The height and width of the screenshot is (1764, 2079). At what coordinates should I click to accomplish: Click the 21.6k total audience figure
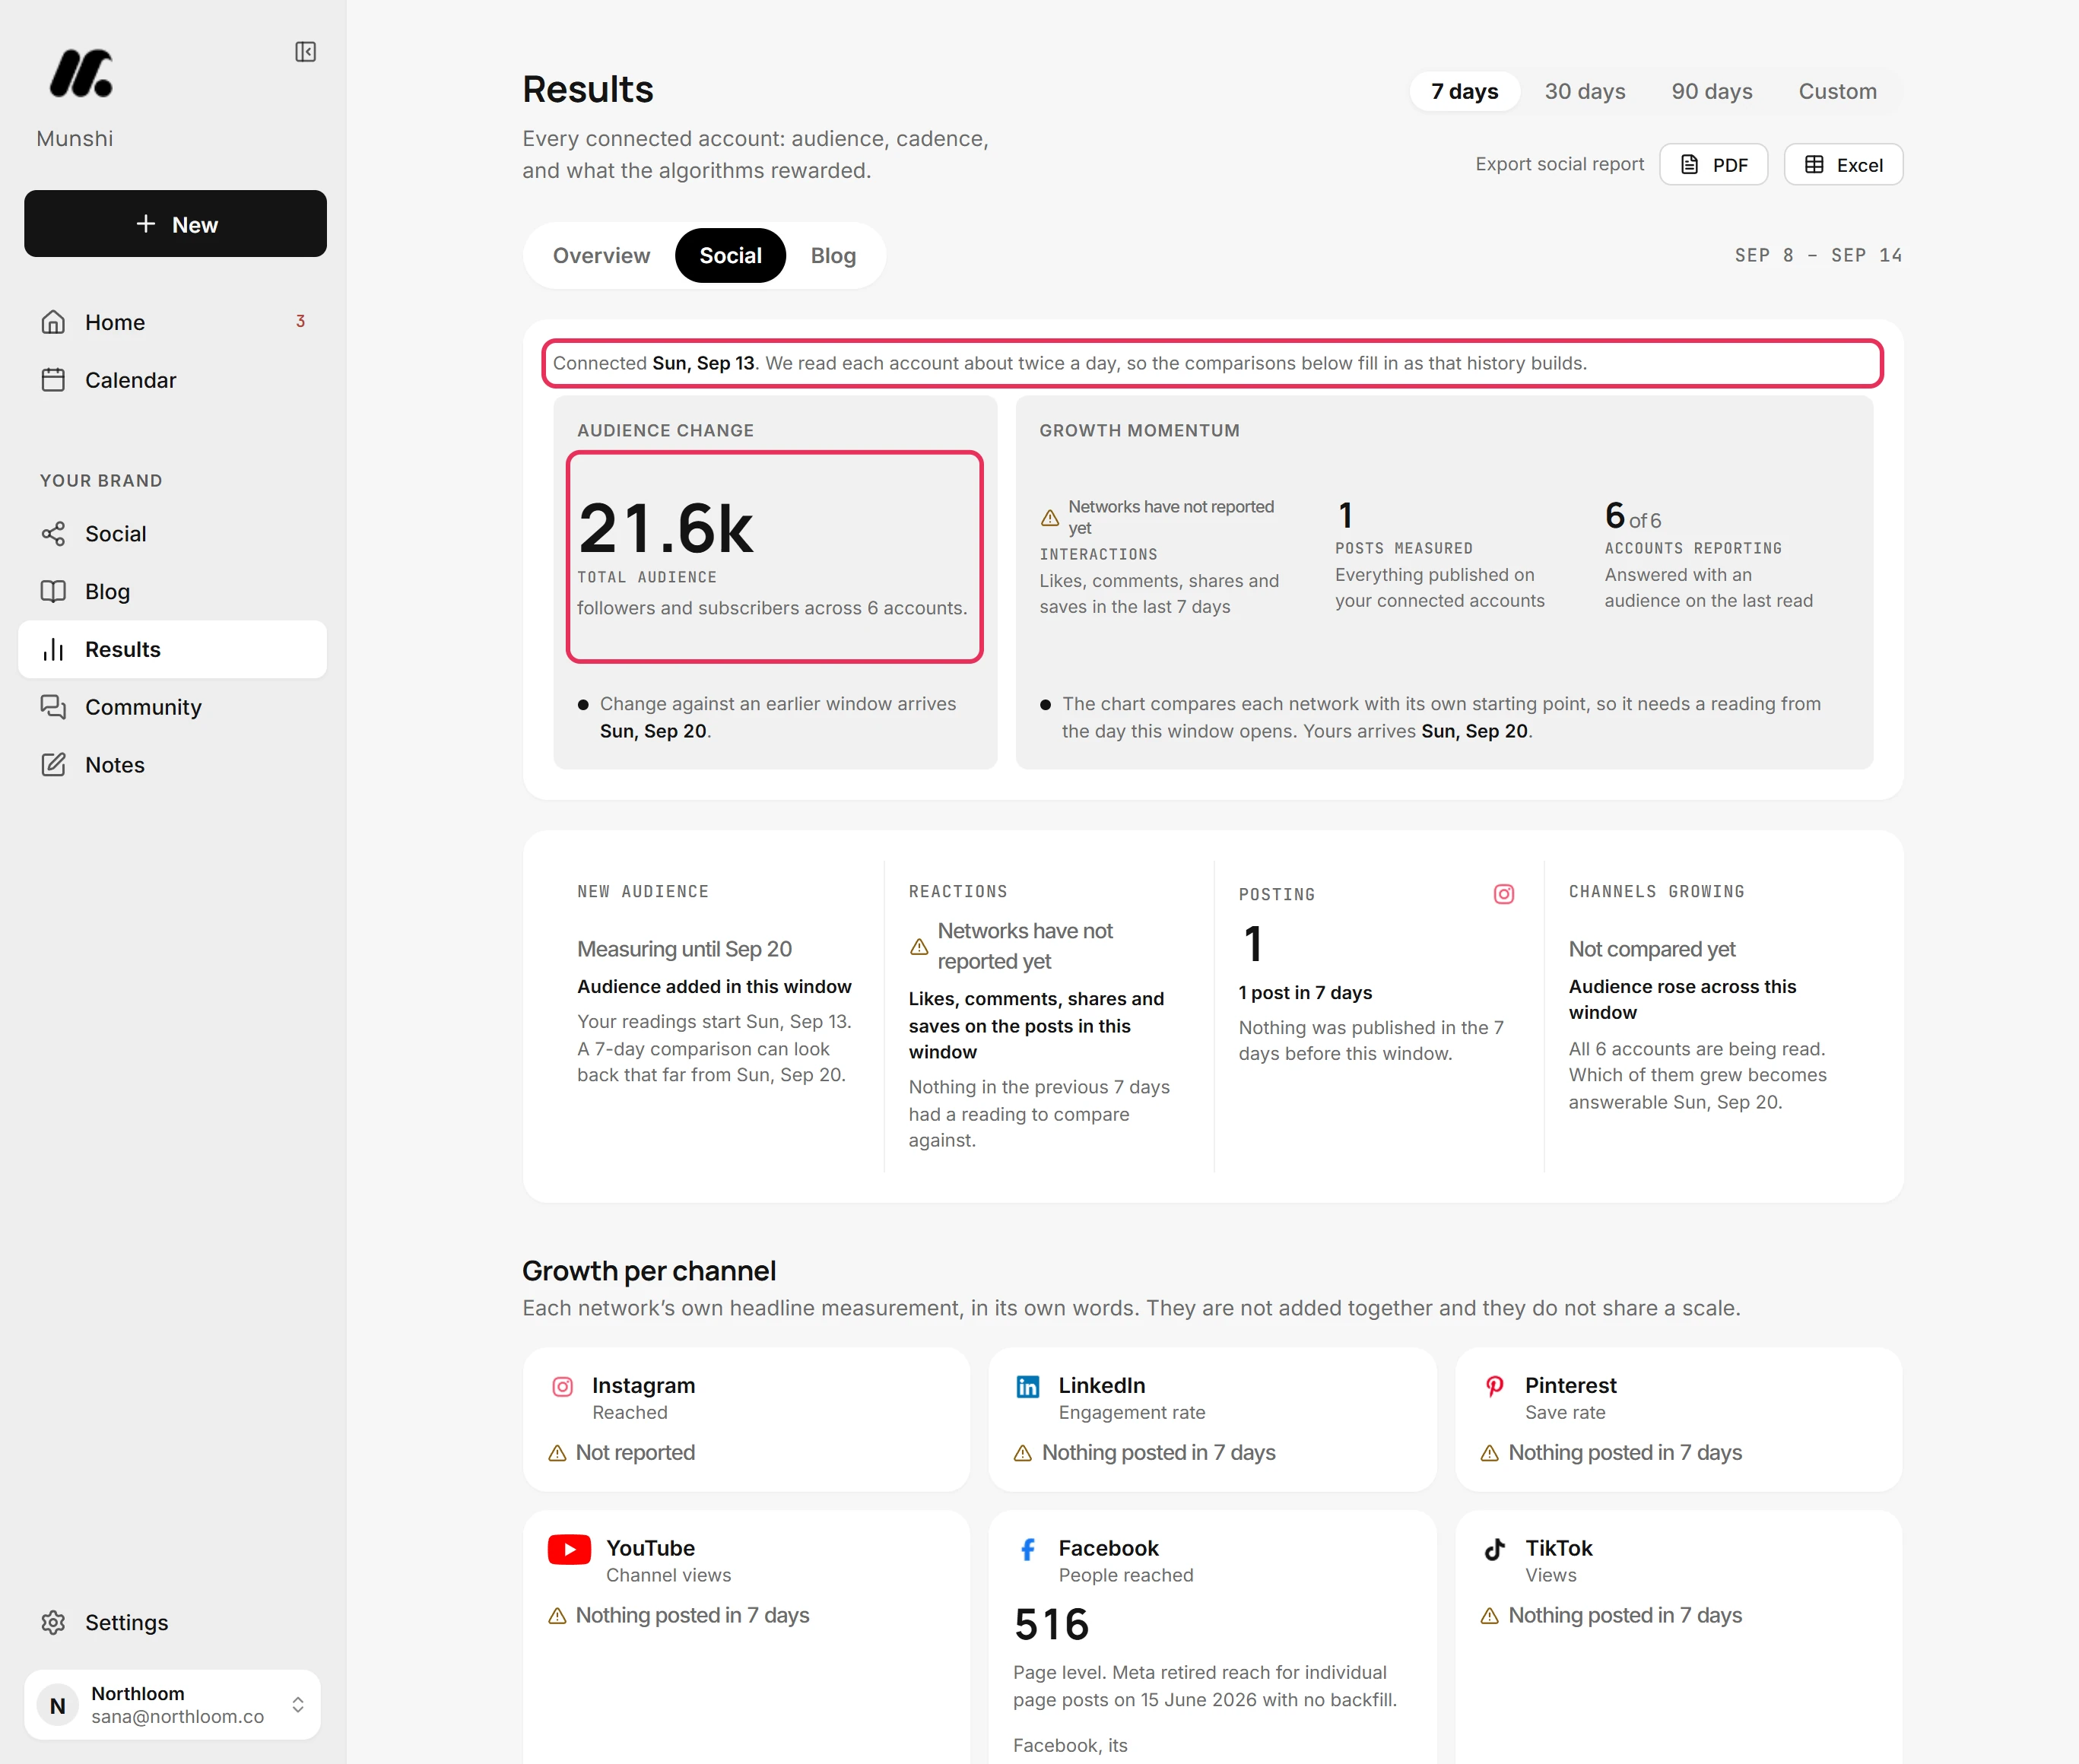(x=666, y=529)
